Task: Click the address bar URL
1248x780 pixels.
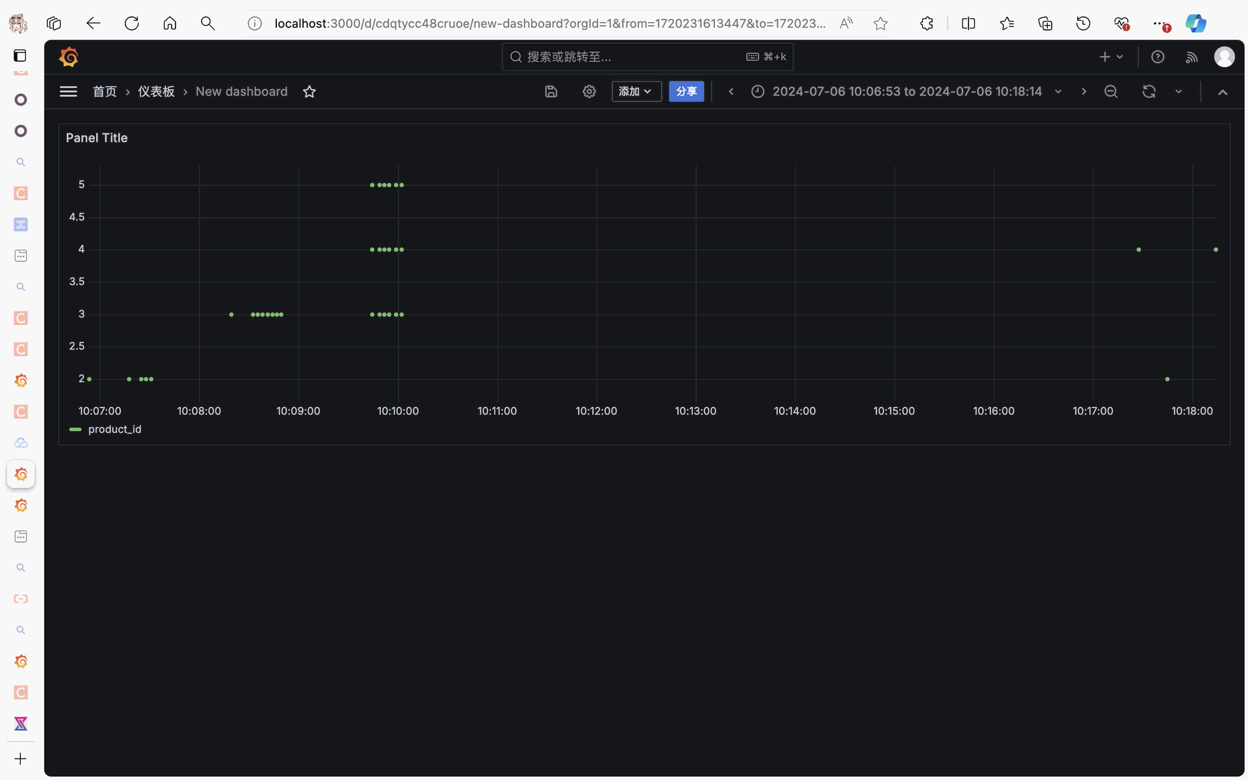Action: point(550,23)
